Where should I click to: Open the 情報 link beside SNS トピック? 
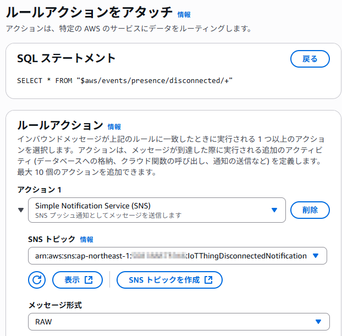click(86, 239)
